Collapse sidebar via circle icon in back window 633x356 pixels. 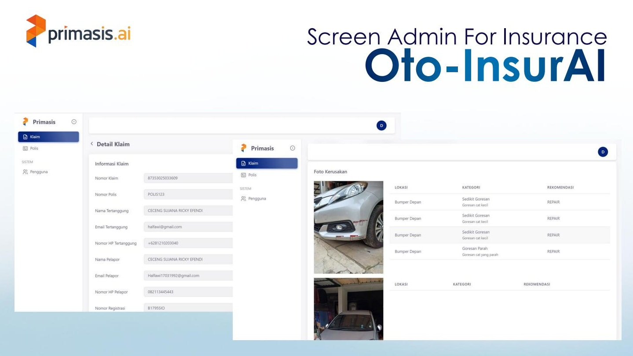(x=74, y=122)
